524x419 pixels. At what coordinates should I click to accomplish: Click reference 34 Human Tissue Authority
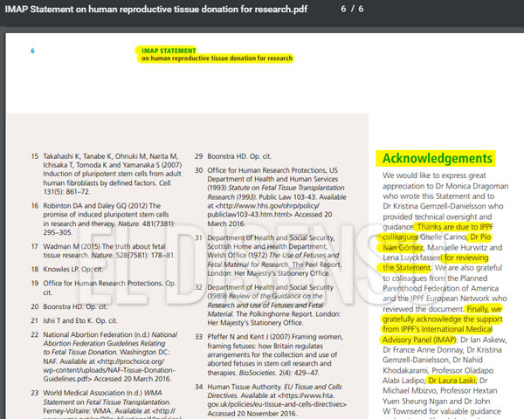click(271, 400)
